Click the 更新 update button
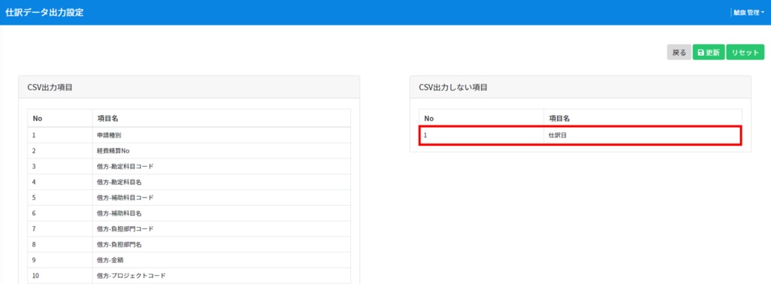This screenshot has height=284, width=771. [709, 53]
